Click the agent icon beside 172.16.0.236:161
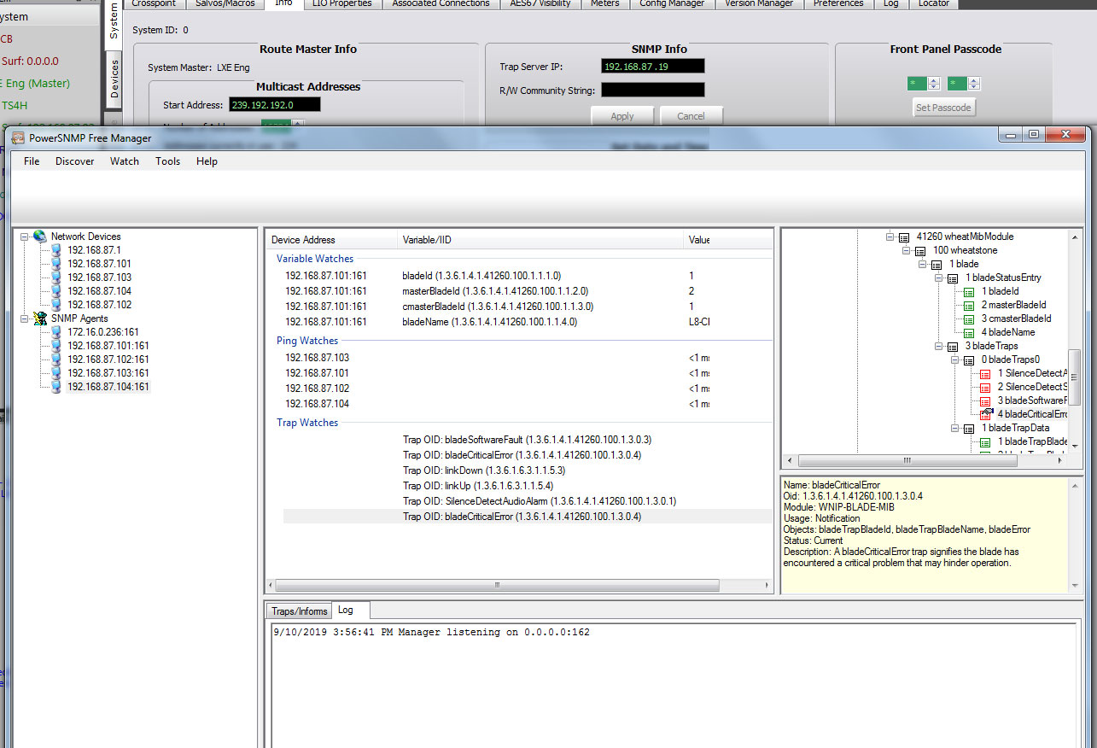Screen dimensions: 1097x748 click(56, 332)
